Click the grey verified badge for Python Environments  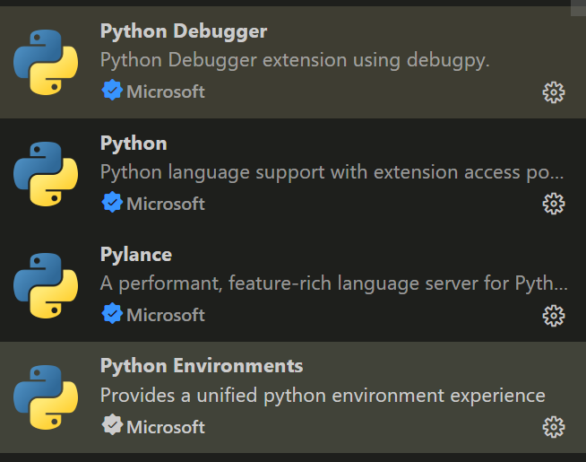(x=111, y=426)
